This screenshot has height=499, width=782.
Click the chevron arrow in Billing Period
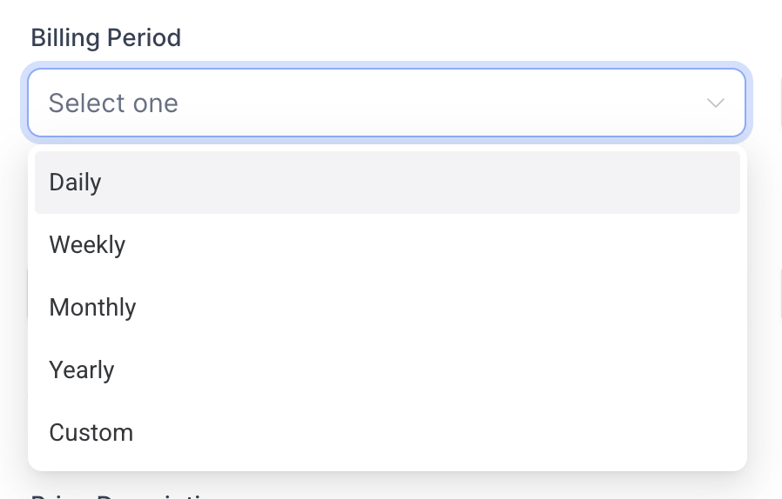coord(716,103)
